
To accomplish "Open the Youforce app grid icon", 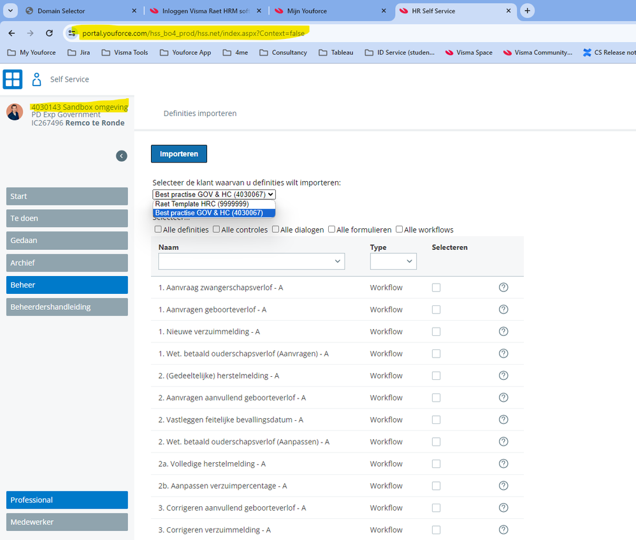I will [x=13, y=79].
